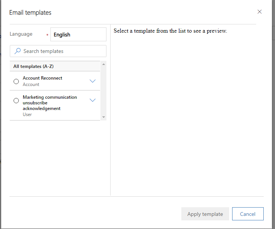Image resolution: width=275 pixels, height=229 pixels.
Task: Open the English language selector
Action: [78, 34]
